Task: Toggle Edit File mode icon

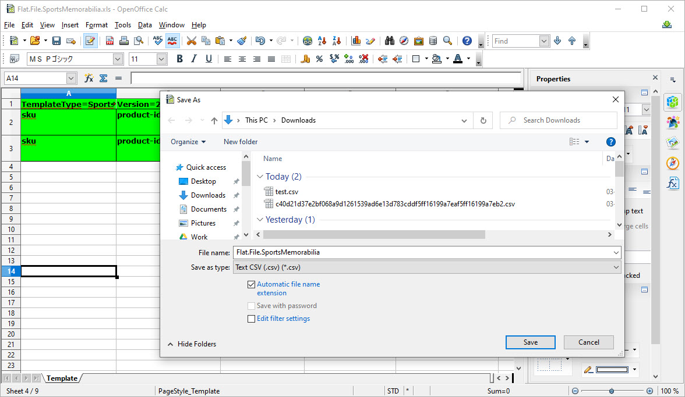Action: pos(90,41)
